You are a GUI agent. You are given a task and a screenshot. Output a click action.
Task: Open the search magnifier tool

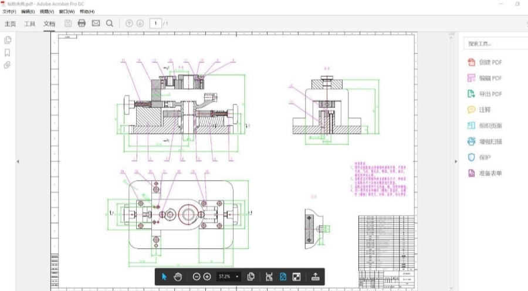[110, 23]
